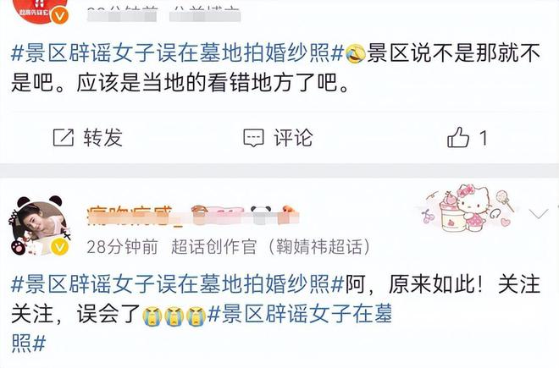The image size is (559, 368).
Task: Open hashtag #景区辟谣女子误在墓地拍婚纱照# in second post
Action: pos(177,284)
